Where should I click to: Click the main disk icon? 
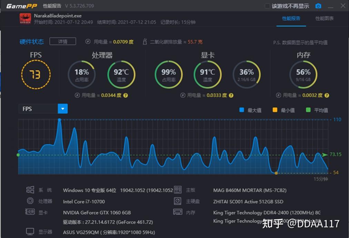click(x=178, y=201)
